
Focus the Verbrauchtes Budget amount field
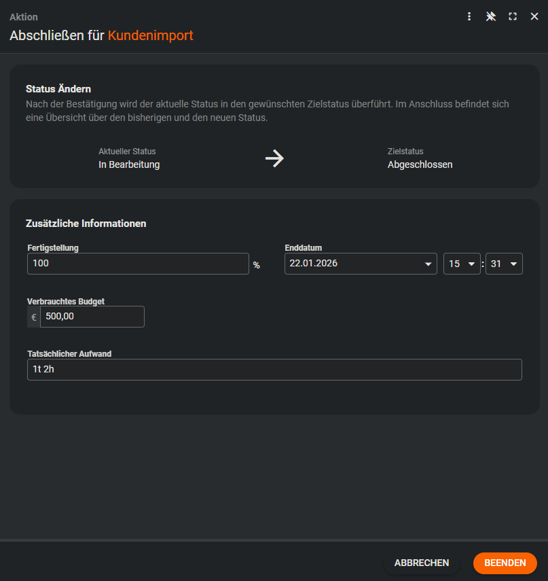click(92, 317)
